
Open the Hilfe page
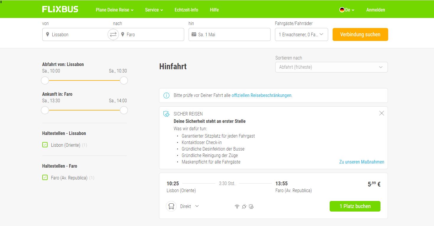click(214, 10)
